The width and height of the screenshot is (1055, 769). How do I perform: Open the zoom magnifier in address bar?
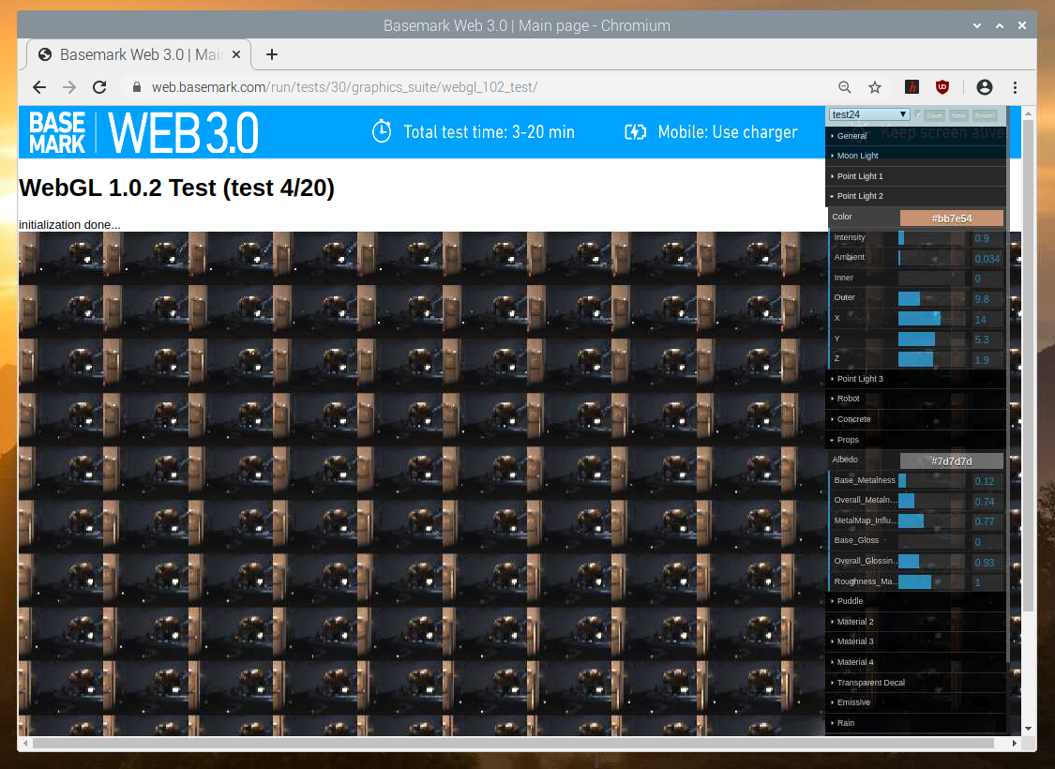(x=844, y=87)
